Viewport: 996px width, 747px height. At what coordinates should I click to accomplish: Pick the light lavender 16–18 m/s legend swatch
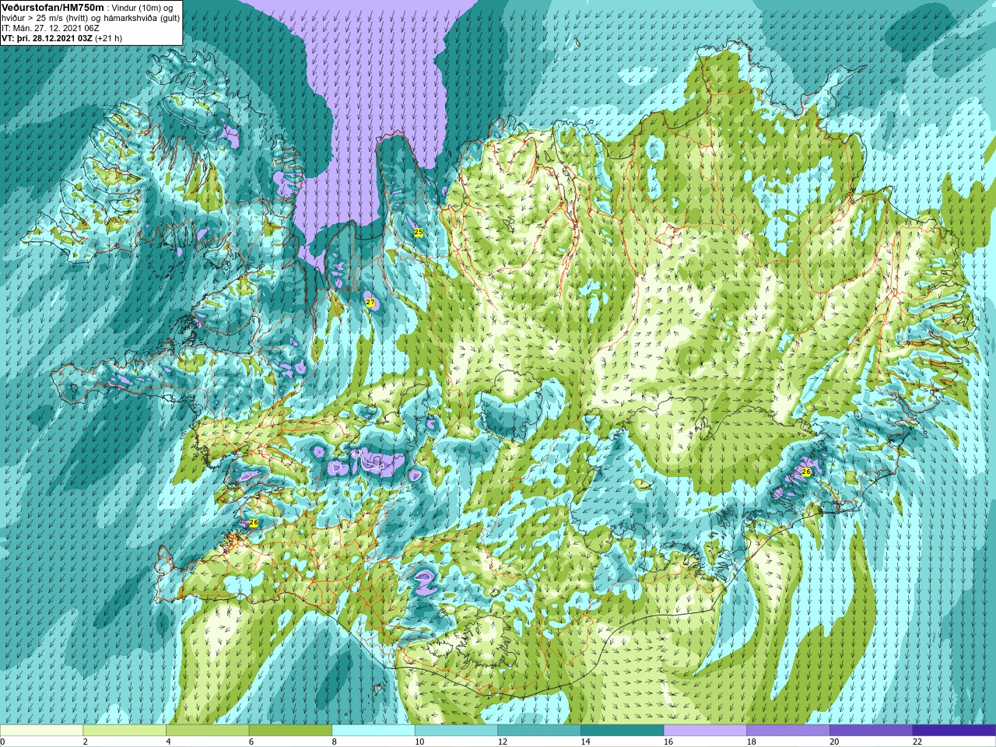pyautogui.click(x=706, y=731)
